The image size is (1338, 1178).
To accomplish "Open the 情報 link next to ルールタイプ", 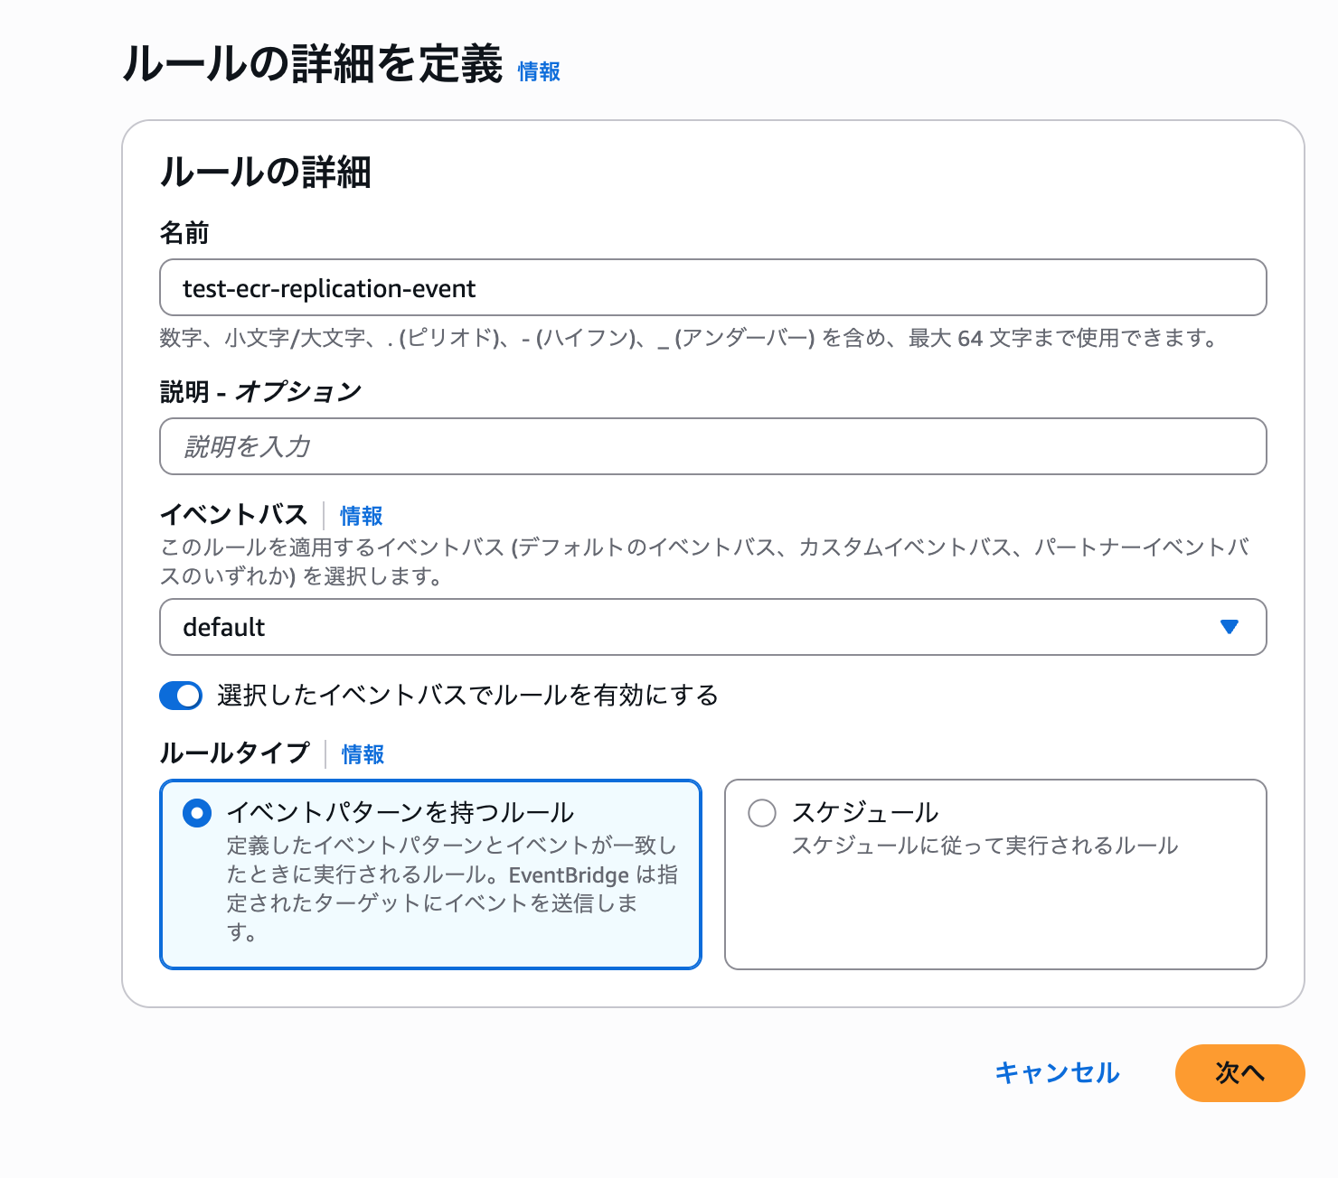I will point(363,754).
